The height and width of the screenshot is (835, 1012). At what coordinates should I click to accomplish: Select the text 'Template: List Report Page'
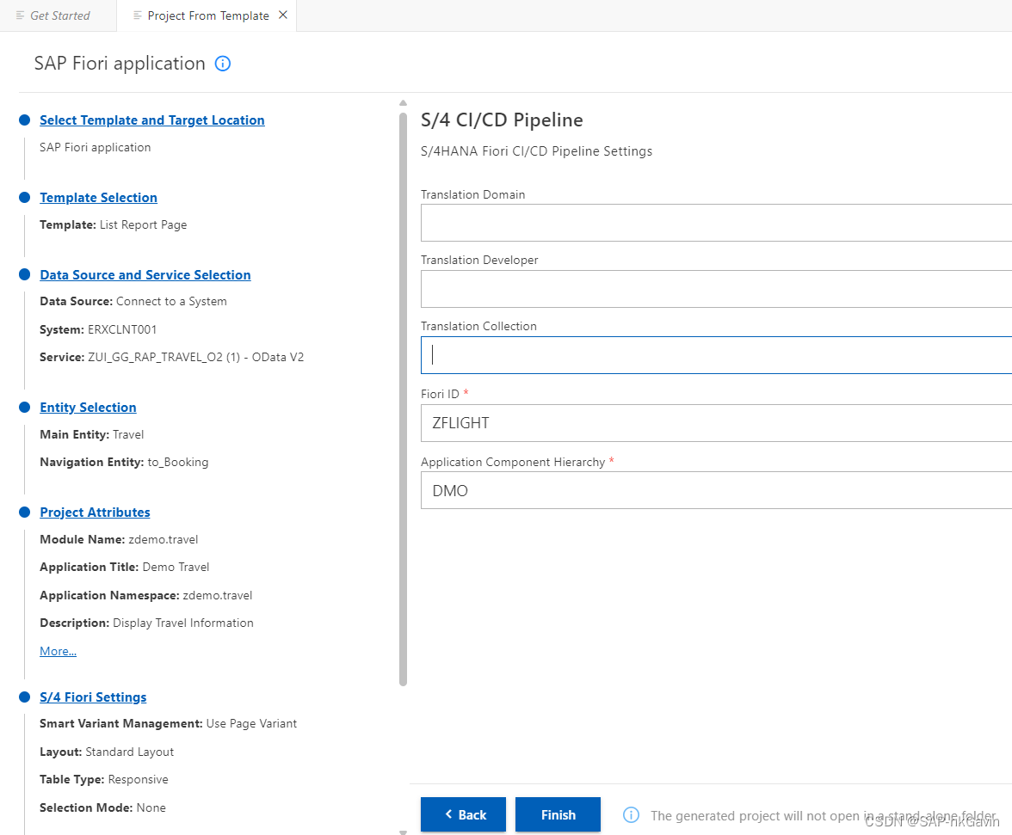pyautogui.click(x=113, y=224)
